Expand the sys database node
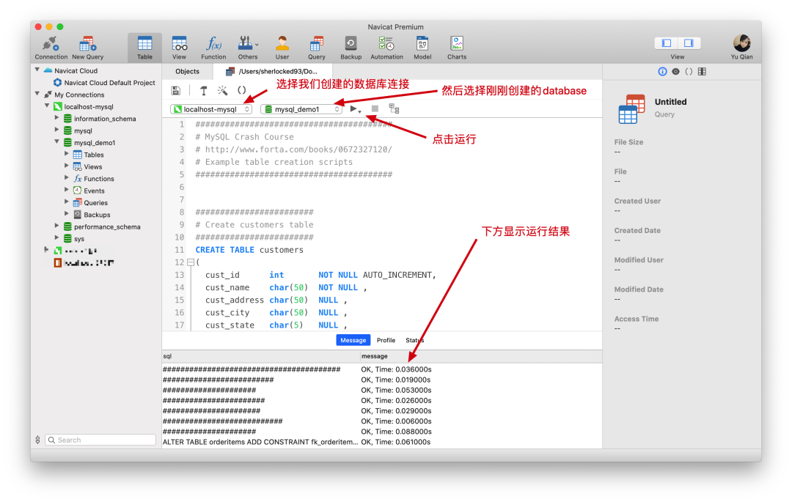The image size is (792, 502). [56, 237]
